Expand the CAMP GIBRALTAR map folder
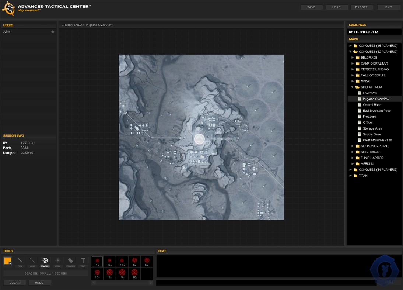Screen dimensions: 403x290 (353, 63)
